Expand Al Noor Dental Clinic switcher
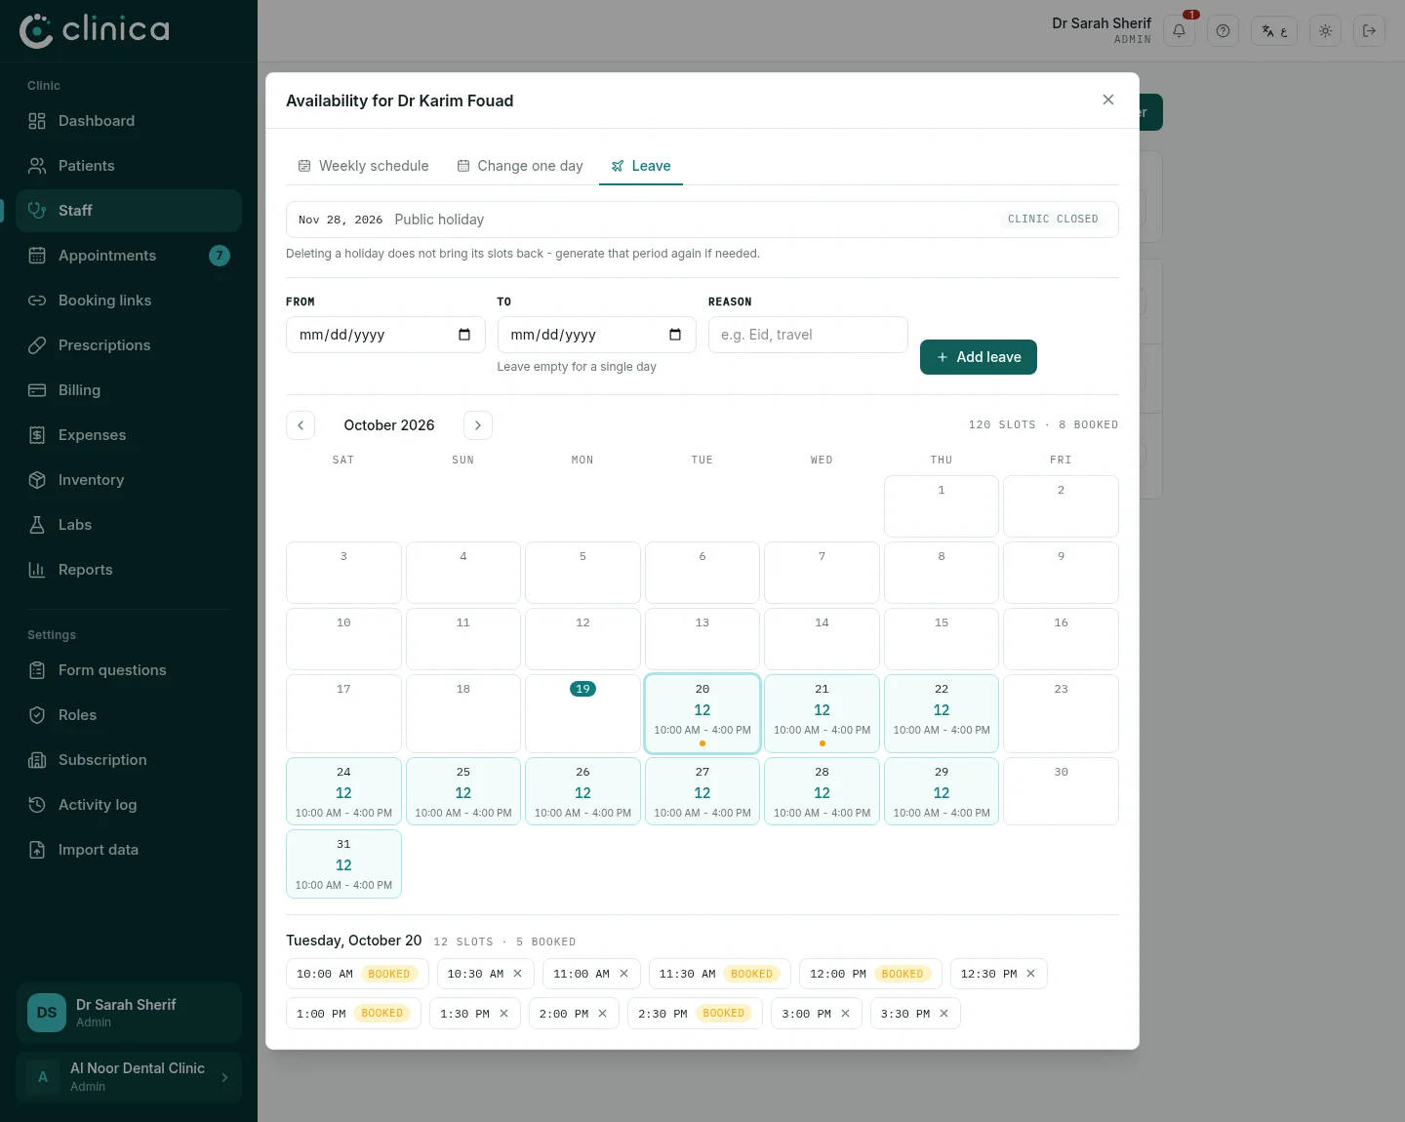This screenshot has height=1122, width=1405. pos(129,1077)
